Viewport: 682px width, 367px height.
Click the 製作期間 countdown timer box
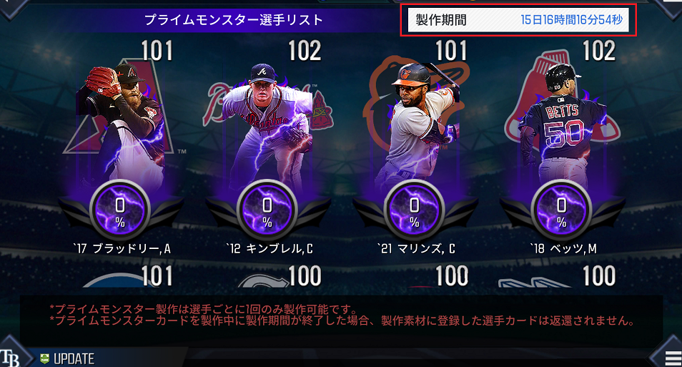click(518, 20)
